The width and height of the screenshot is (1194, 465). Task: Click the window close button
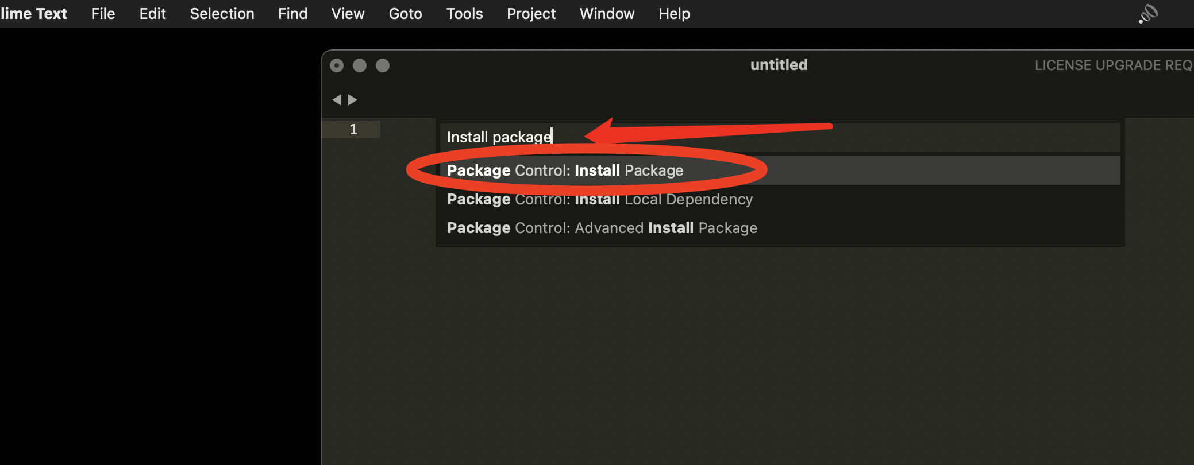(337, 65)
